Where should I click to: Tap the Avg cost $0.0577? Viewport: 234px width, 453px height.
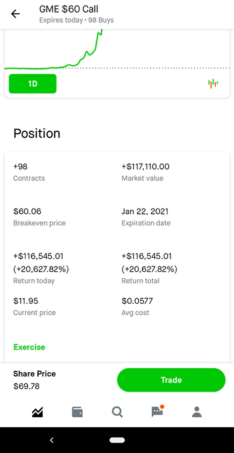(x=137, y=301)
